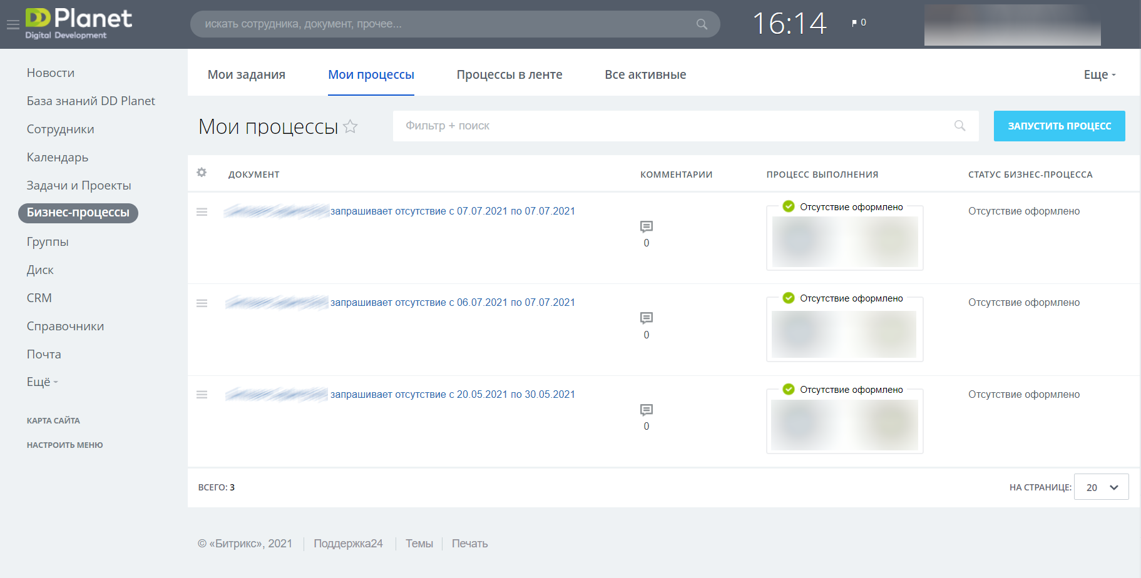Click the magnifier icon in top search bar
The height and width of the screenshot is (578, 1141).
coord(702,24)
